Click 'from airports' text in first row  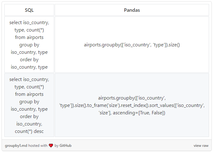[29, 37]
